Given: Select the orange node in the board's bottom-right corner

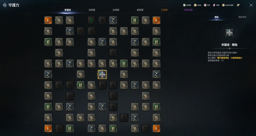Looking at the screenshot, I should [x=156, y=128].
